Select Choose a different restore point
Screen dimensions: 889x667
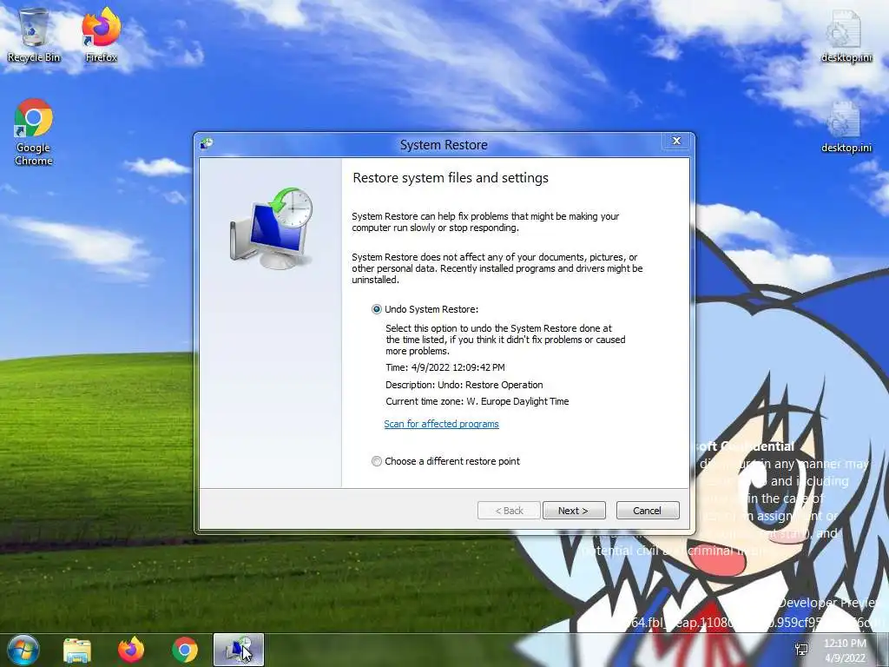445,461
